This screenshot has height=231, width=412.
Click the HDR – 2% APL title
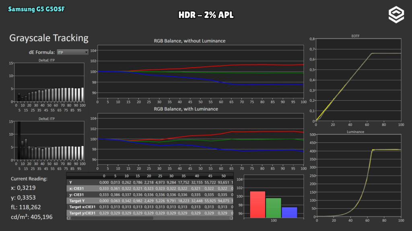tap(206, 15)
